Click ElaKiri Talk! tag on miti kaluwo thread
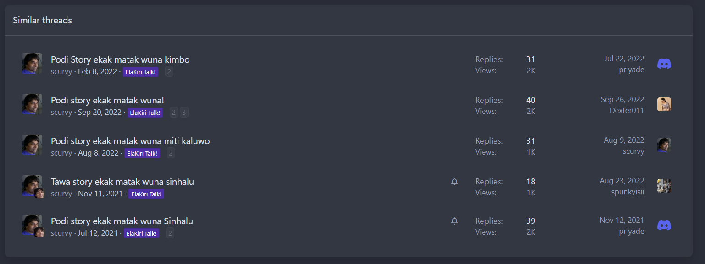705x264 pixels. (142, 153)
